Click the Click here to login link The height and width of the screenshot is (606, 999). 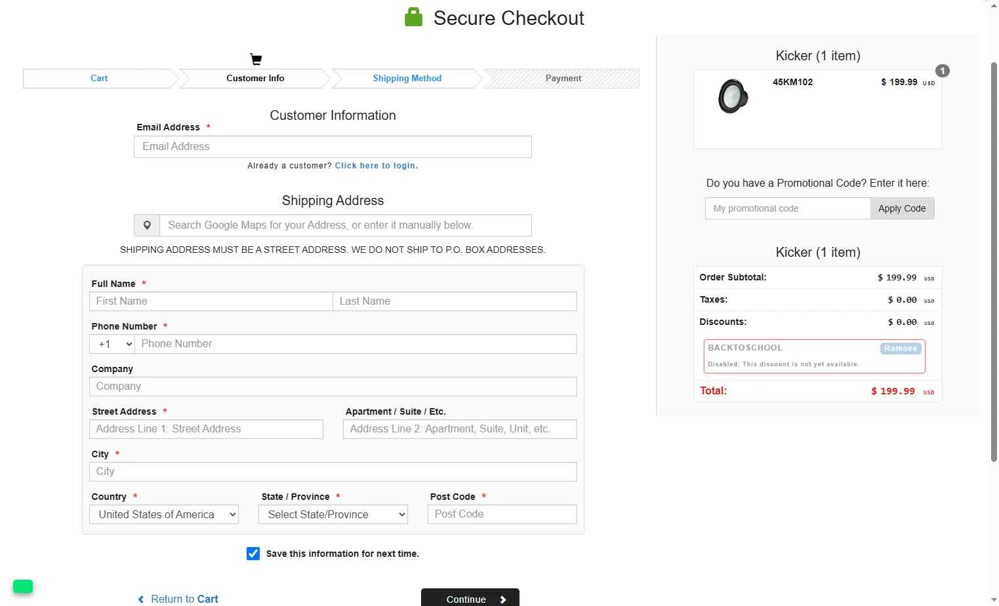377,166
